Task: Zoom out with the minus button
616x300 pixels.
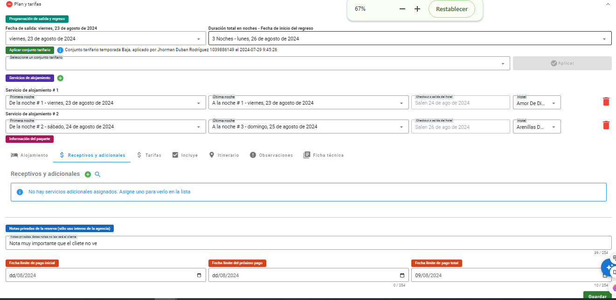Action: [x=402, y=9]
